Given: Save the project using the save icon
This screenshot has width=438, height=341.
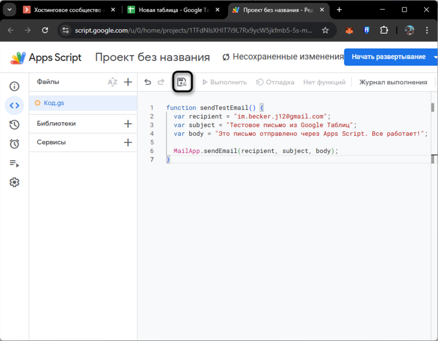Looking at the screenshot, I should pyautogui.click(x=182, y=82).
